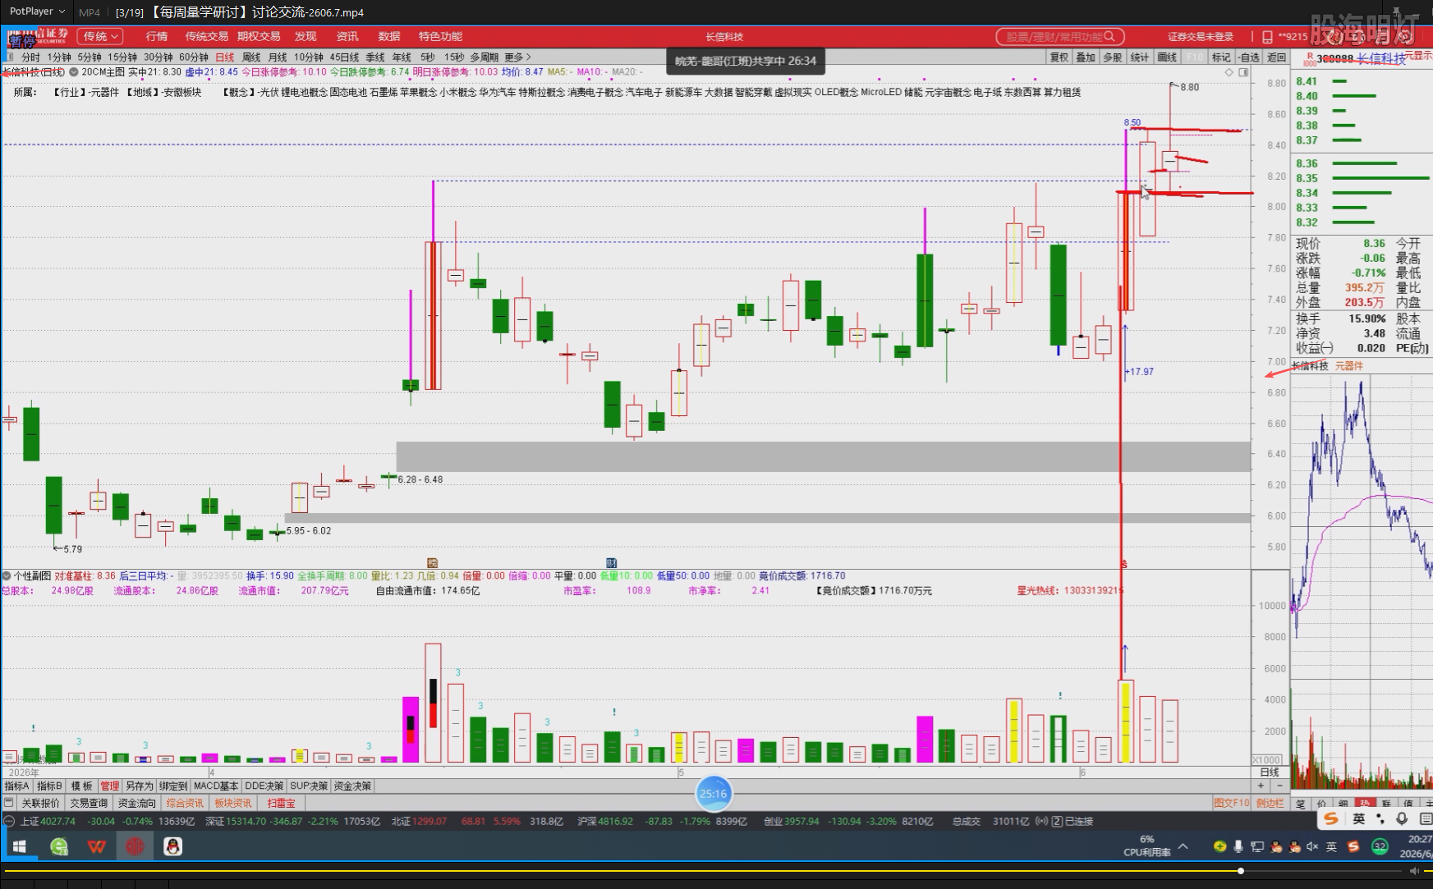This screenshot has width=1433, height=889.
Task: Click the 复权 button
Action: coord(1059,57)
